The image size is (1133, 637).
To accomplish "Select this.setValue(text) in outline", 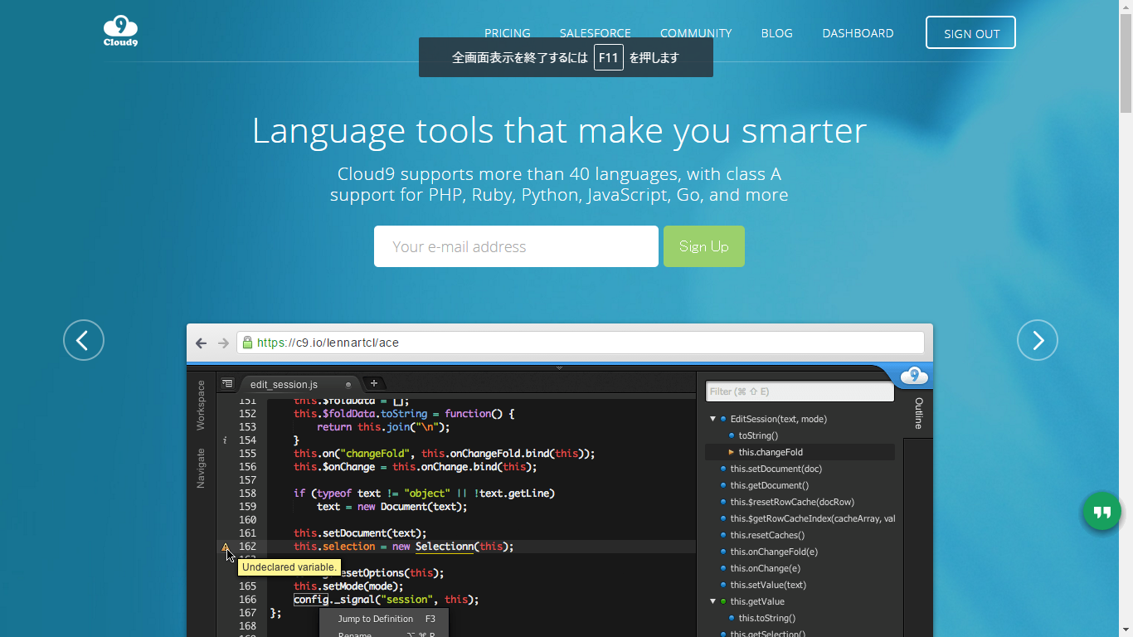I will click(x=768, y=585).
